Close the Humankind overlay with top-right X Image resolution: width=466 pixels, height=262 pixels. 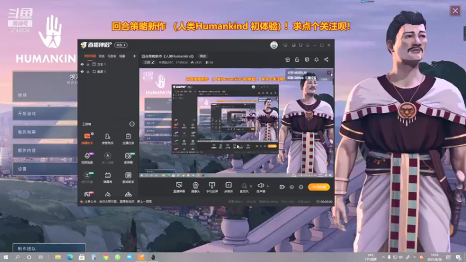pos(455,11)
